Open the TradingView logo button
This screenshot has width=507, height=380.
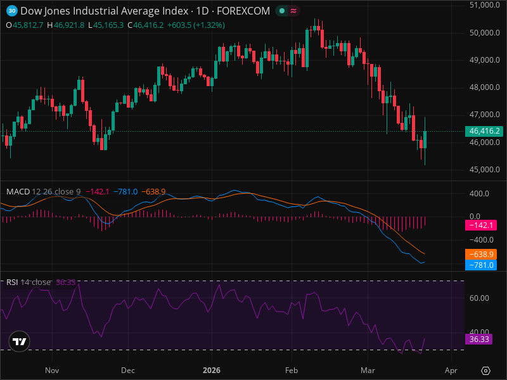19,341
